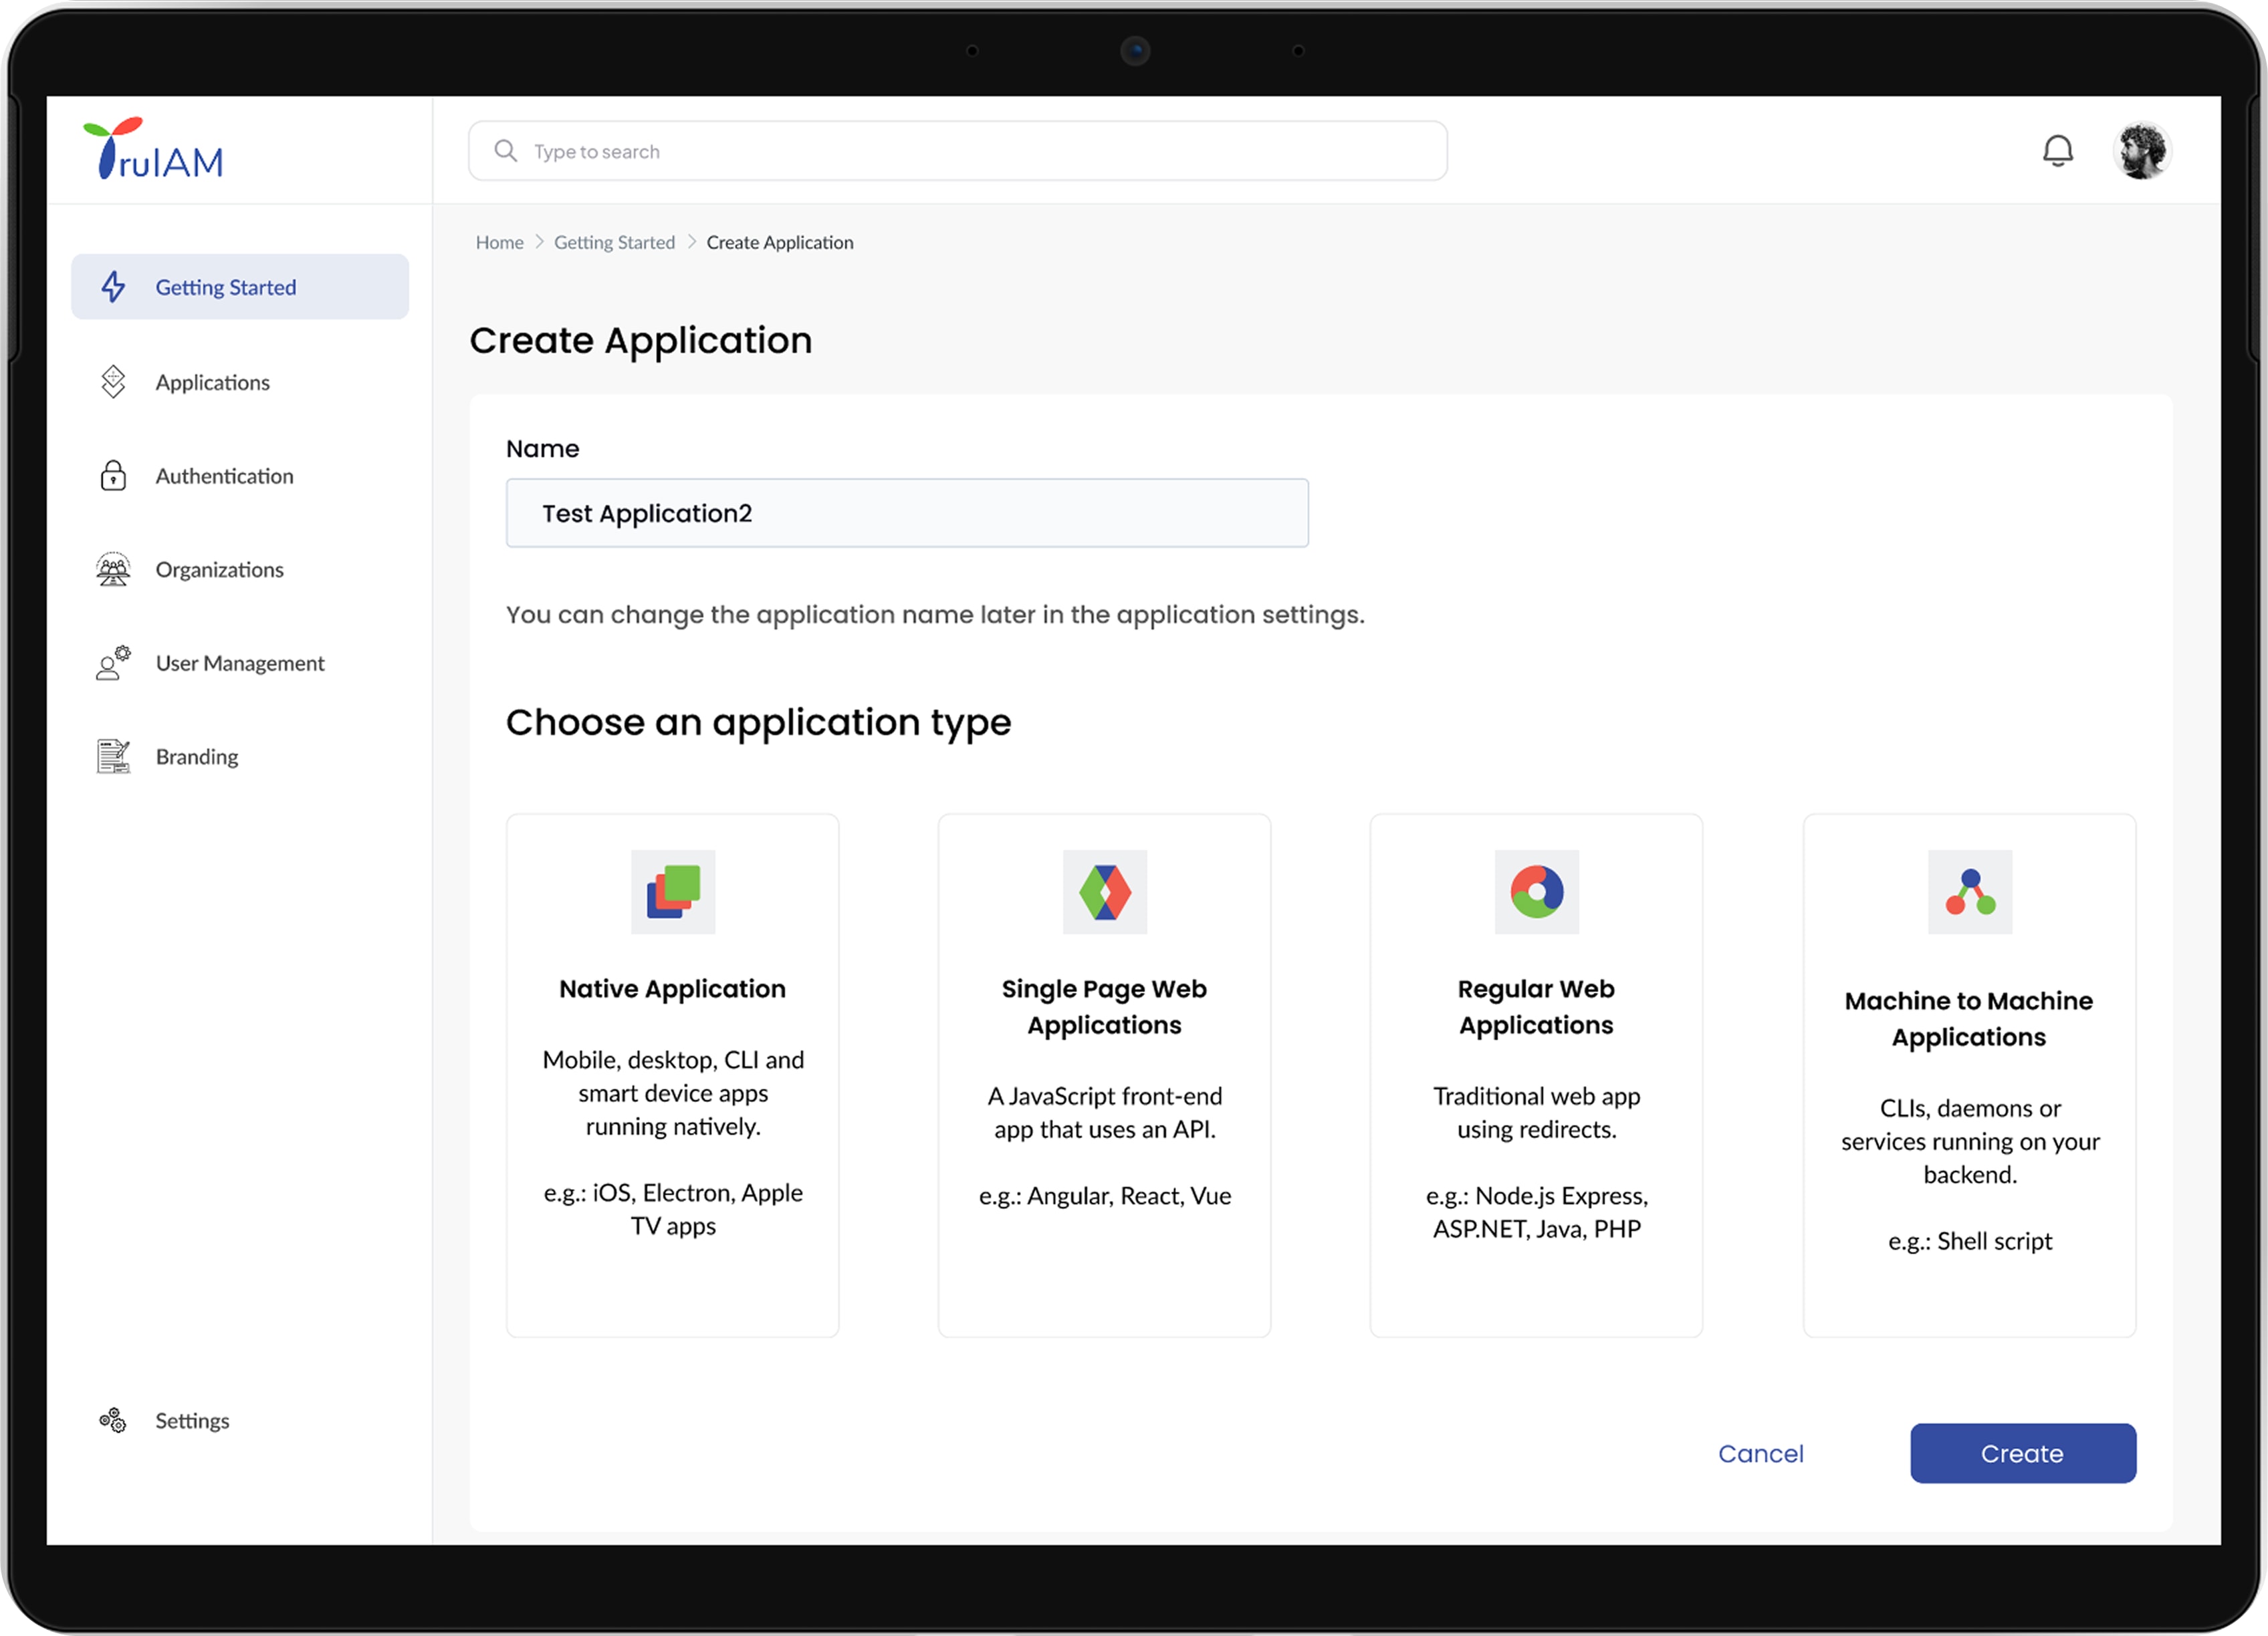The height and width of the screenshot is (1636, 2268).
Task: Click the notification bell icon
Action: 2057,151
